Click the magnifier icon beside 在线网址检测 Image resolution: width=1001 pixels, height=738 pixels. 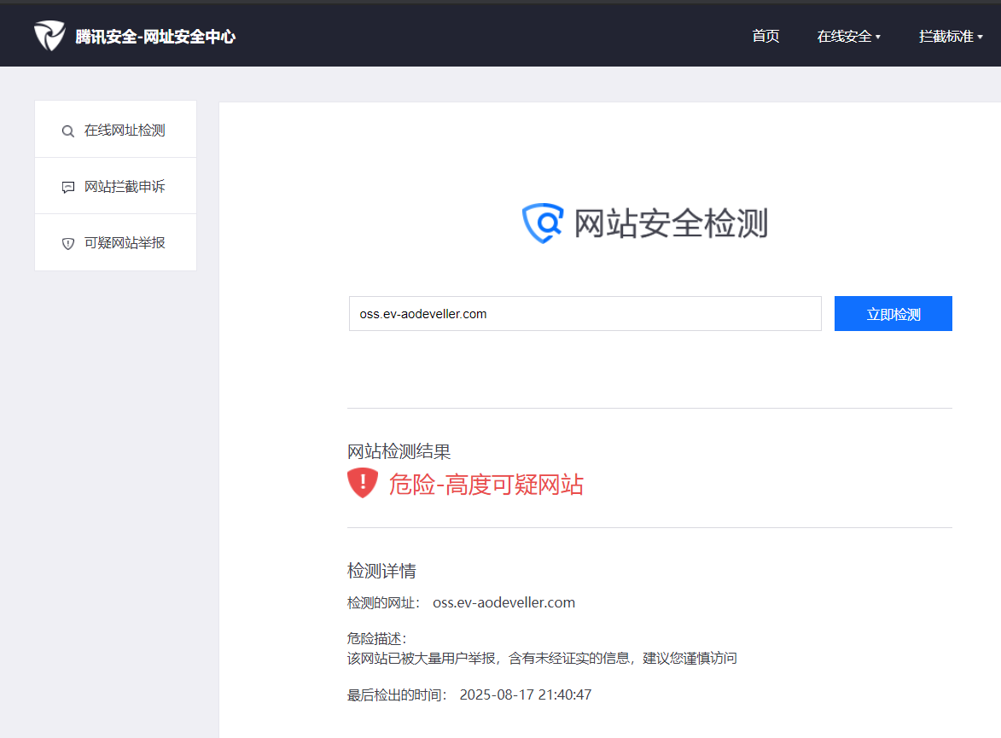tap(67, 131)
